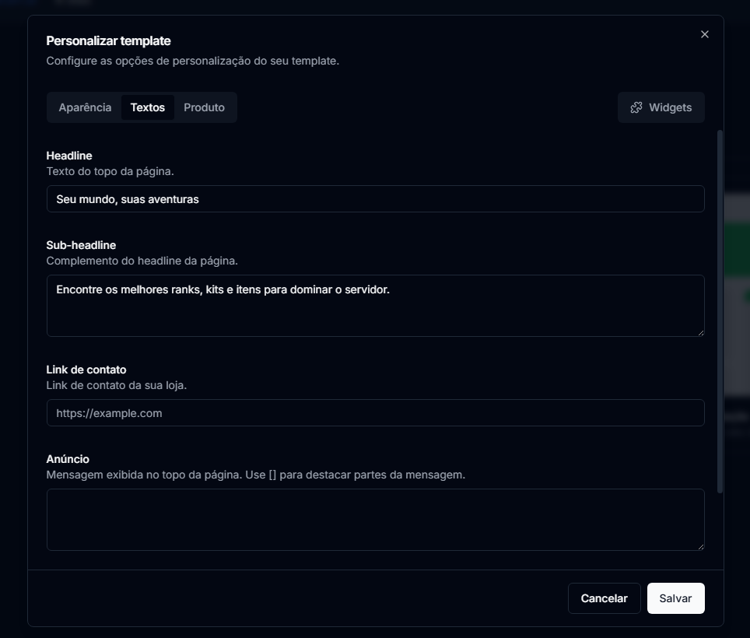Focus the Sub-headline text area

pos(376,306)
